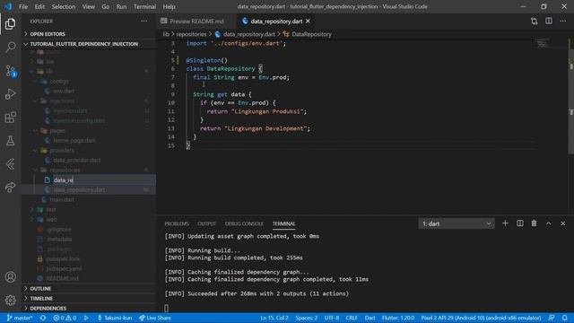Viewport: 574px width, 323px height.
Task: Open the Selection menu
Action: 64,6
